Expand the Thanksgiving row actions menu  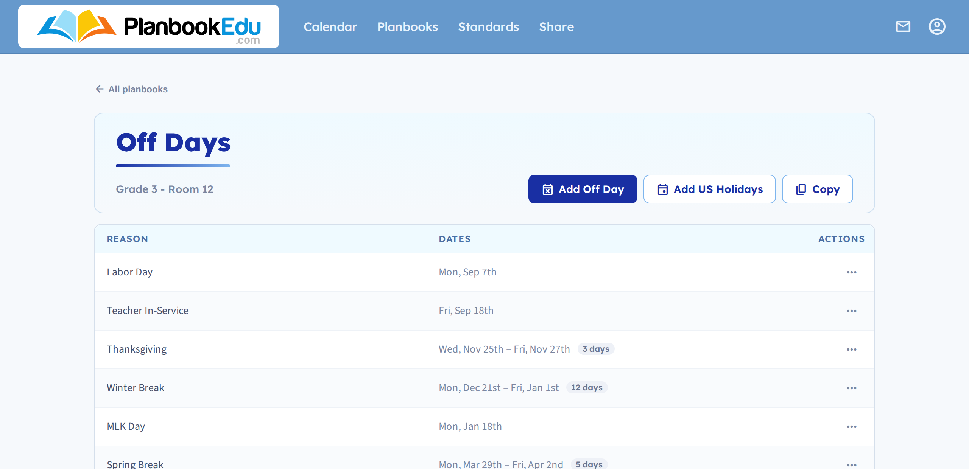pos(852,349)
